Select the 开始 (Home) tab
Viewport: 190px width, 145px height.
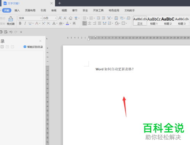tap(7, 10)
